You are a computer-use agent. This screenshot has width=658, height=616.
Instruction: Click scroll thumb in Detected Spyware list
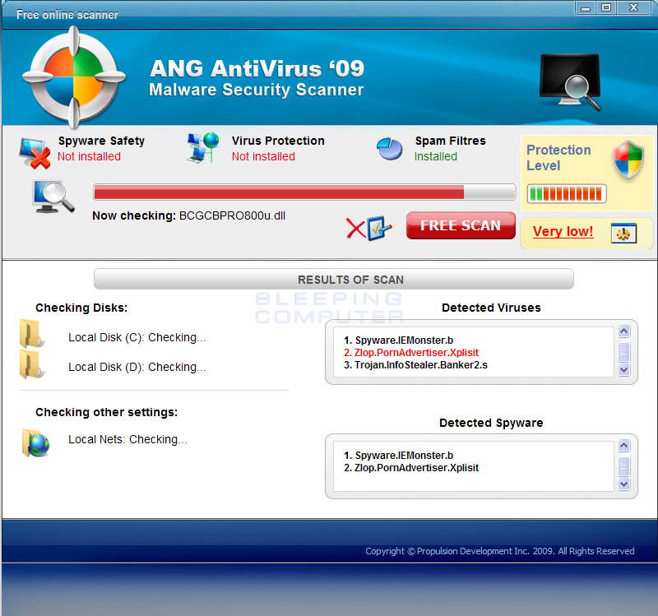624,465
